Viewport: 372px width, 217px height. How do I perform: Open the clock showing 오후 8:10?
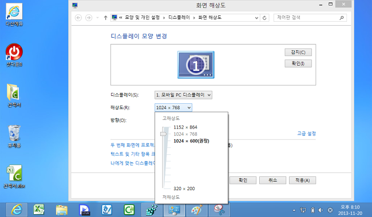pyautogui.click(x=350, y=210)
